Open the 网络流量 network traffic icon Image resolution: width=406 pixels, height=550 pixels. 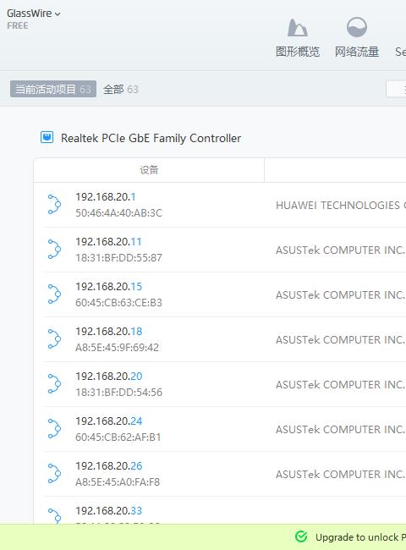click(357, 27)
